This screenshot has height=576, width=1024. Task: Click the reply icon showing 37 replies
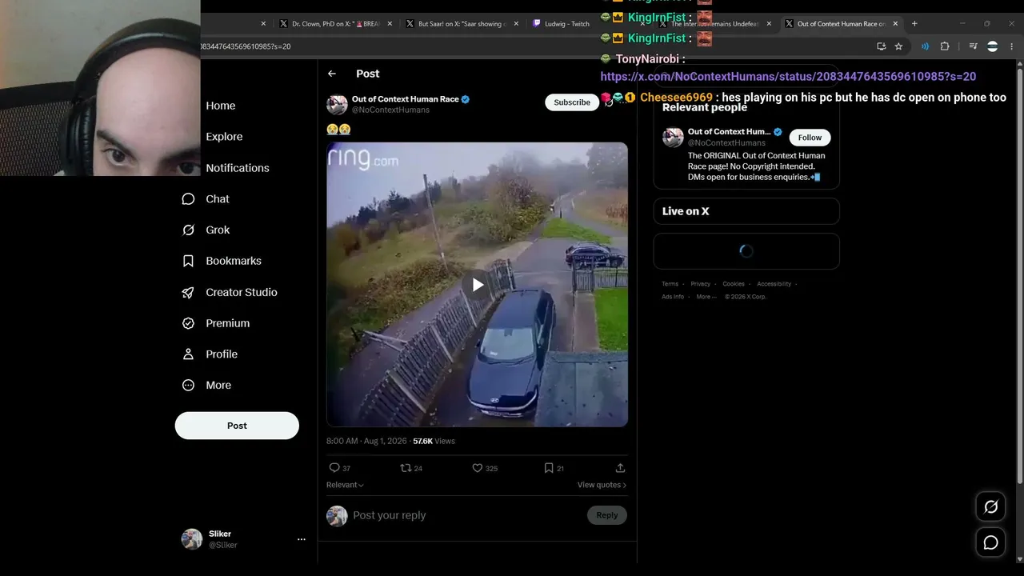click(334, 468)
